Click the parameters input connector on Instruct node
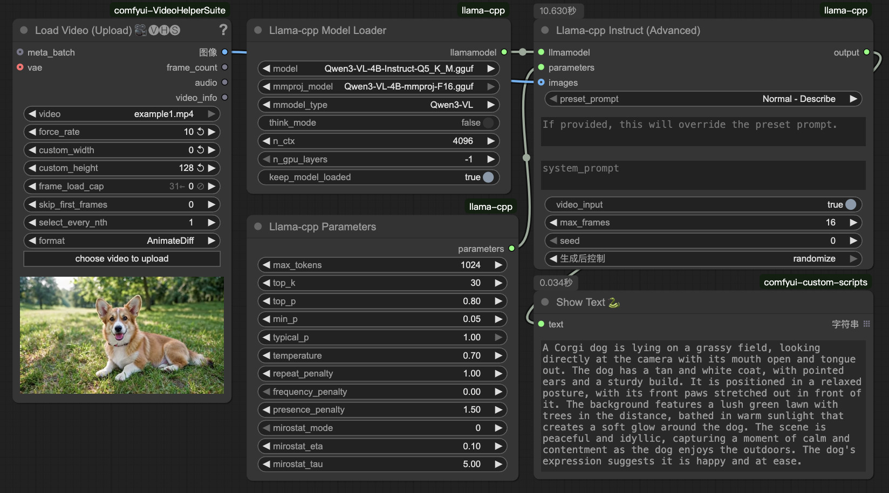The height and width of the screenshot is (493, 889). 541,67
